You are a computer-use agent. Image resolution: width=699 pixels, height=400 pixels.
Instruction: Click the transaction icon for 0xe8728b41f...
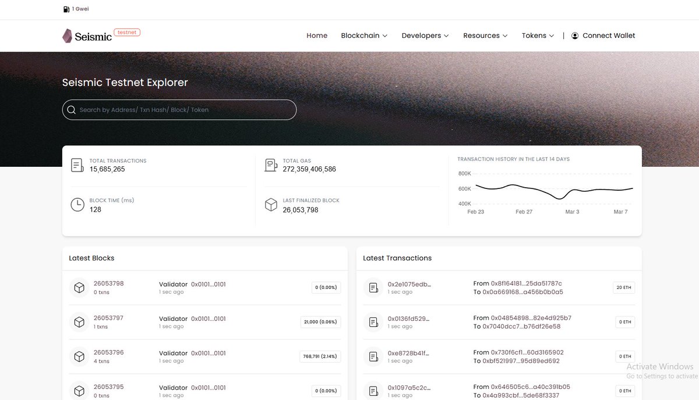point(373,356)
